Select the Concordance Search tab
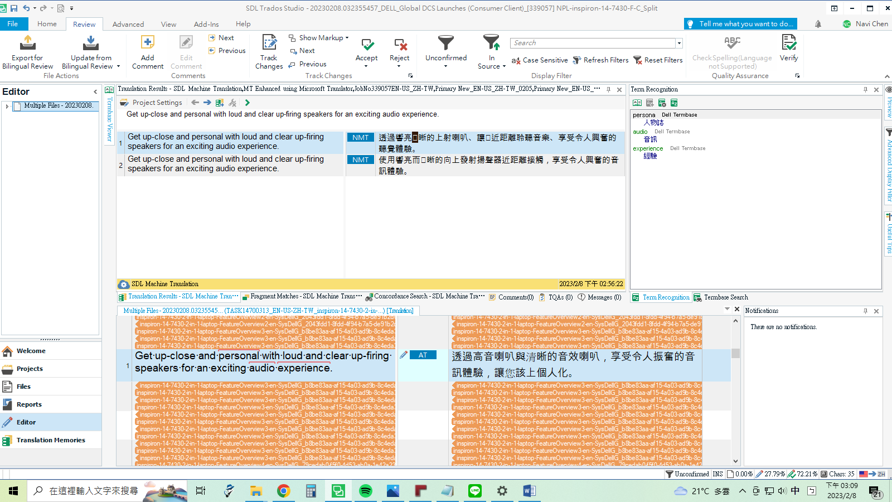 click(x=425, y=297)
